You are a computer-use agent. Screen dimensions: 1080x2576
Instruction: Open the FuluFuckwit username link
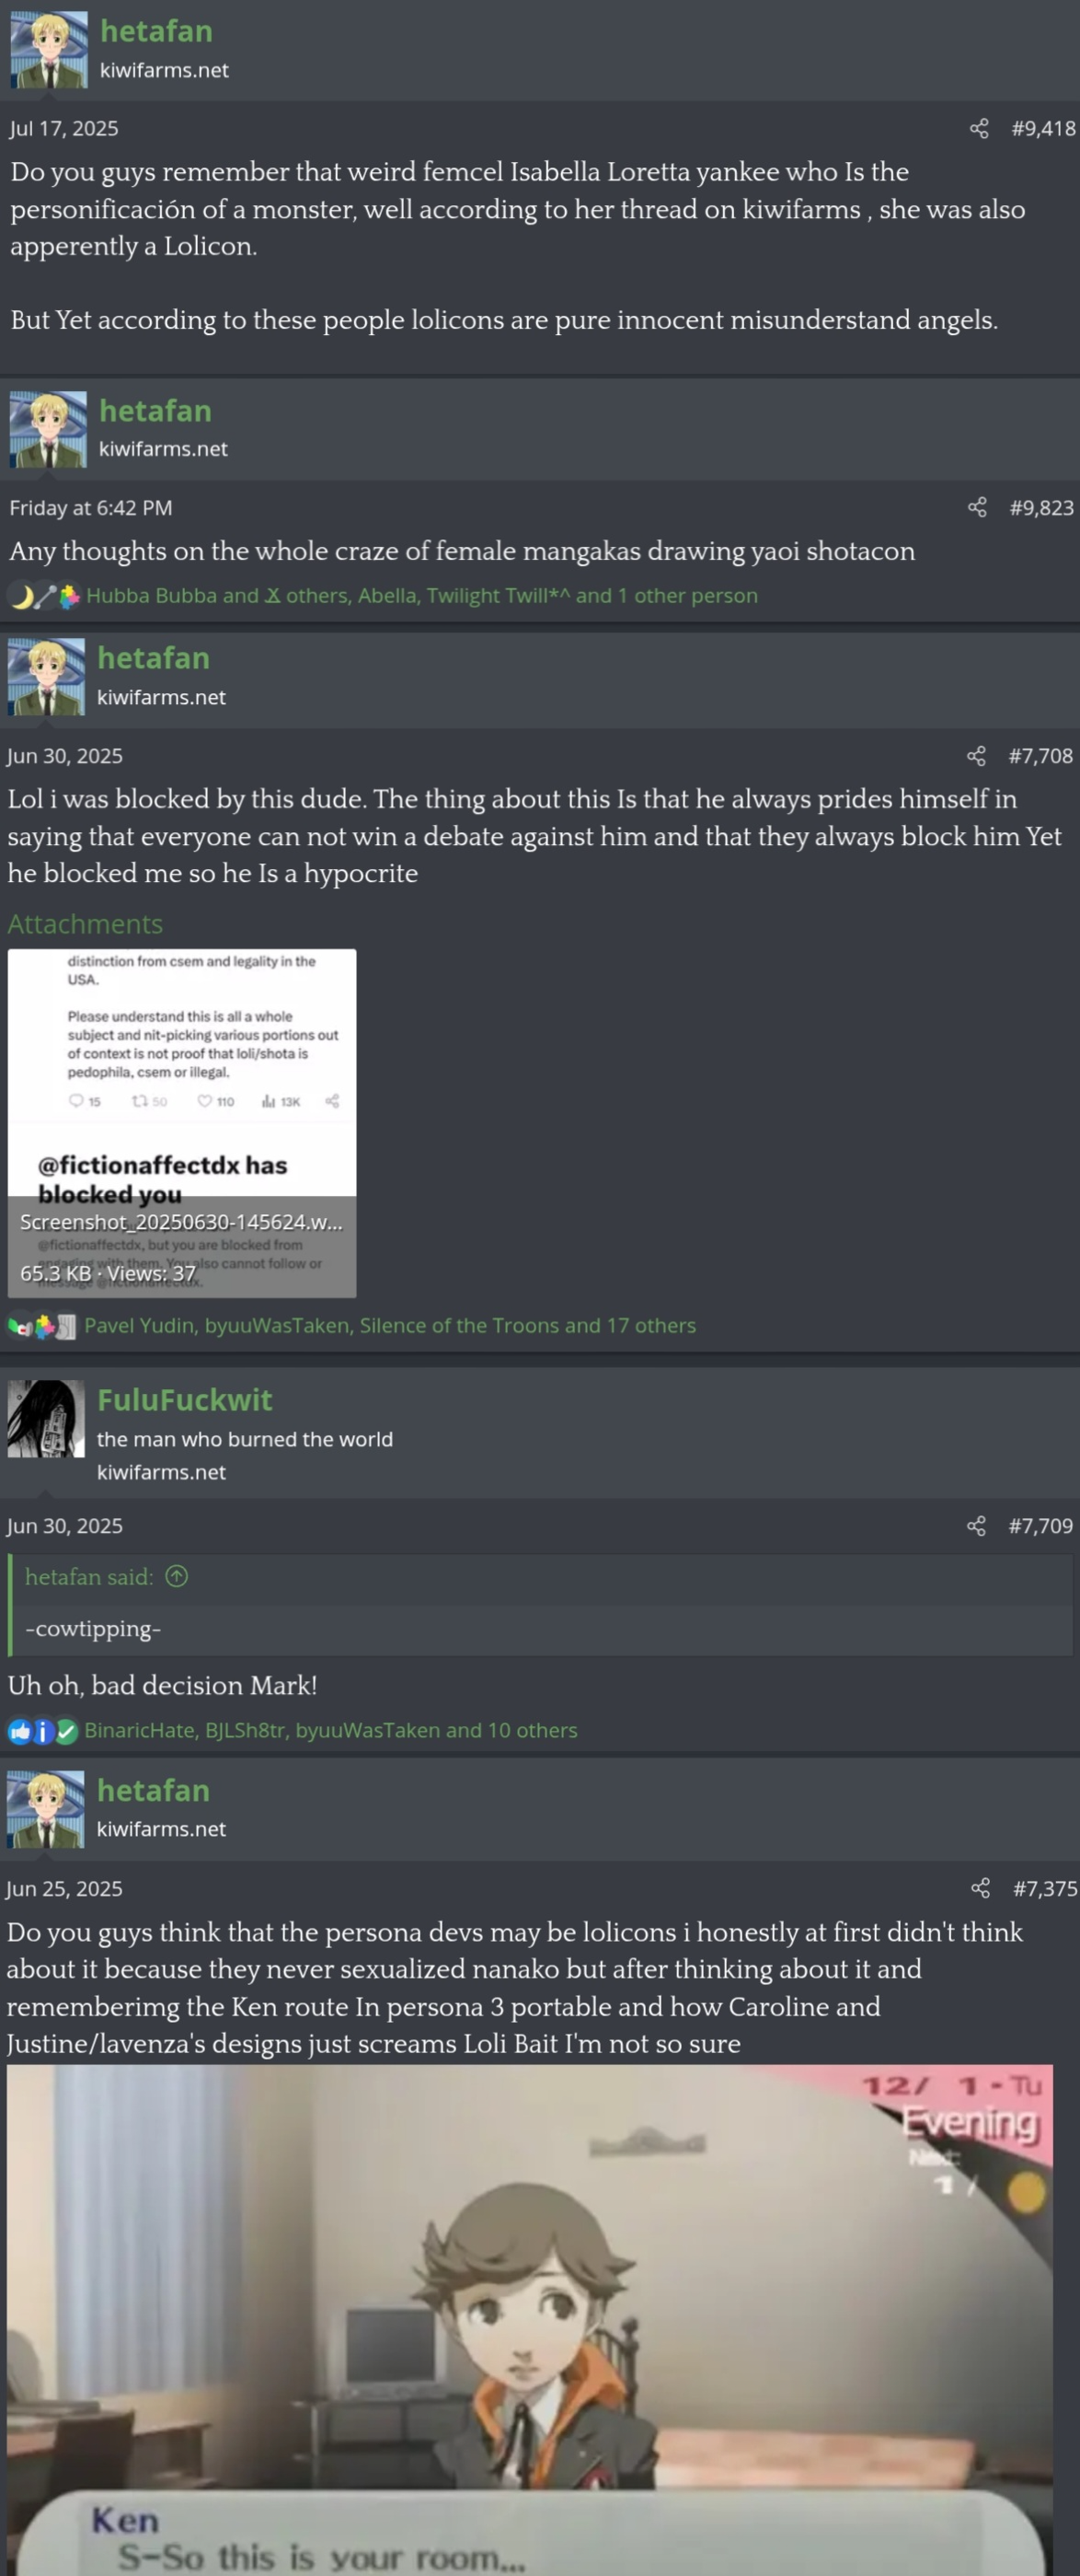(x=185, y=1400)
